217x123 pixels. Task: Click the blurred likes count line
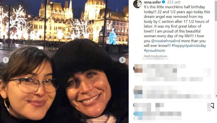[x=158, y=114]
